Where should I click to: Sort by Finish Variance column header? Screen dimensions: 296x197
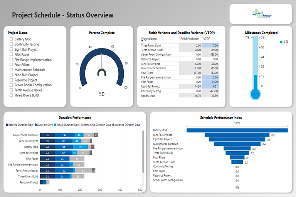[190, 38]
